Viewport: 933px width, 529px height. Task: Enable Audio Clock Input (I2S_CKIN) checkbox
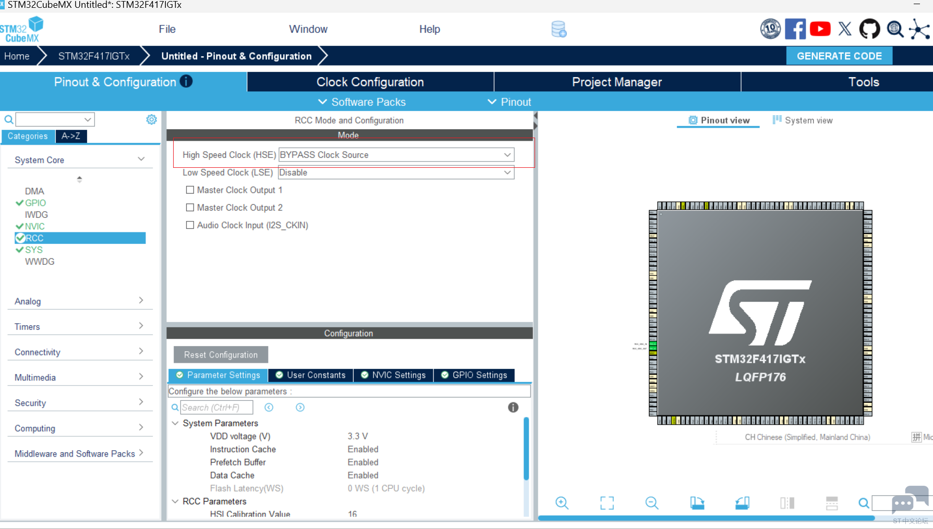coord(190,225)
